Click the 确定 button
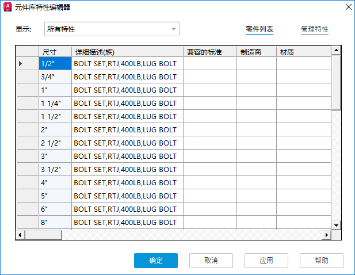Screen dimensions: 355x275 (155, 261)
